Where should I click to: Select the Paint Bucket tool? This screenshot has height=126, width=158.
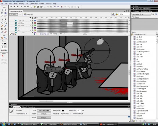click(5, 29)
